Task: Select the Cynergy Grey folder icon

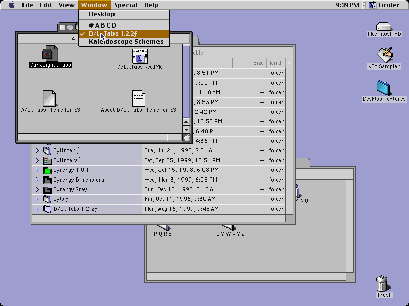Action: [x=47, y=189]
